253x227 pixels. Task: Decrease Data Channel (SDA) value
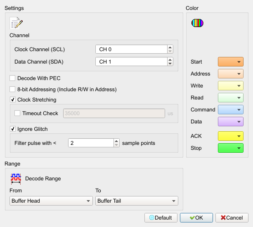(x=170, y=64)
